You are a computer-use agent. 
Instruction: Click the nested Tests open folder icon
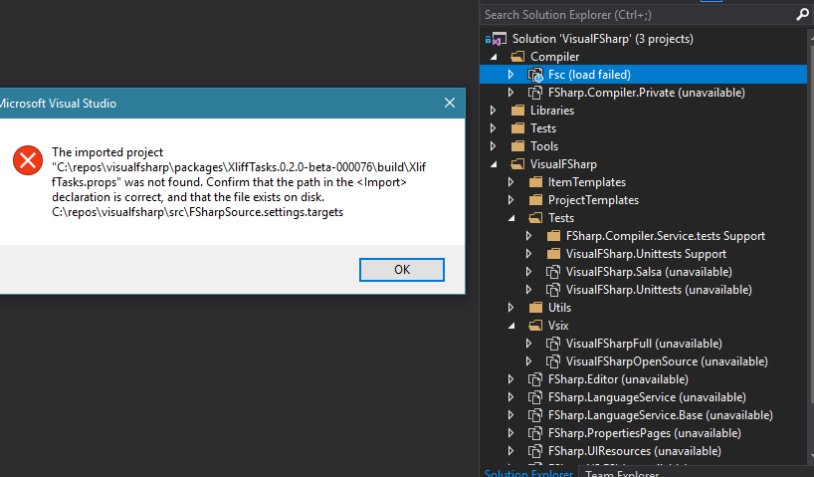point(535,218)
